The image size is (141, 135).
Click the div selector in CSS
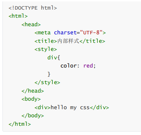click(52, 58)
